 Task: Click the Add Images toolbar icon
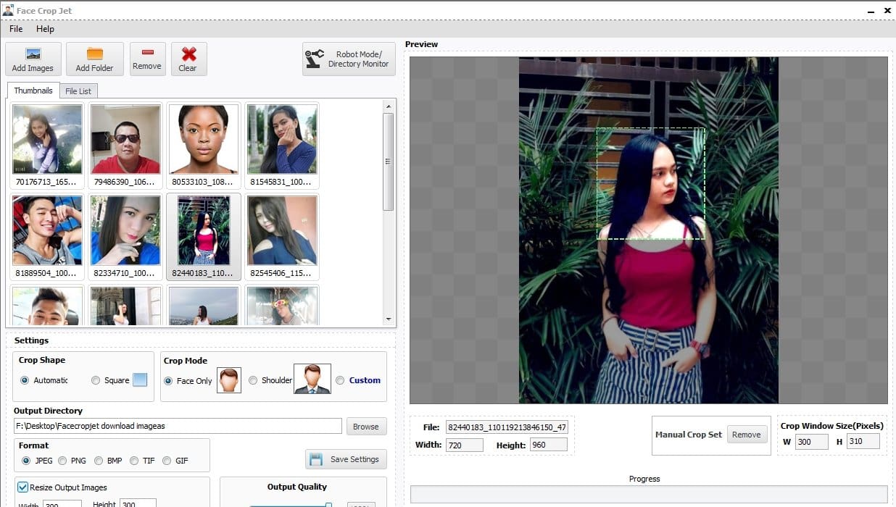33,59
